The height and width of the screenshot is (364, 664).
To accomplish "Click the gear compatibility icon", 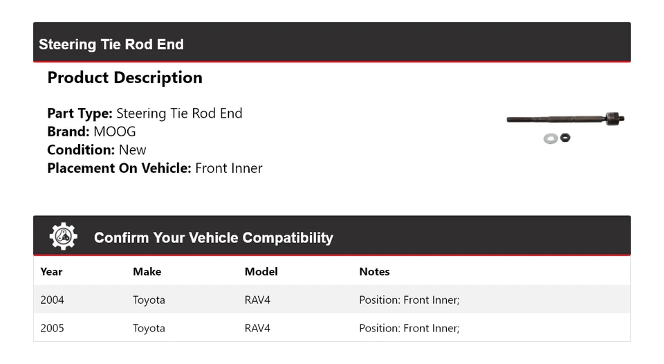I will click(x=63, y=237).
